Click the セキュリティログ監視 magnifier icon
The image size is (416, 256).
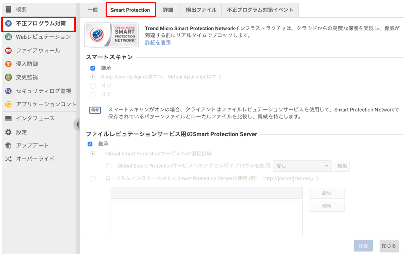click(x=8, y=91)
